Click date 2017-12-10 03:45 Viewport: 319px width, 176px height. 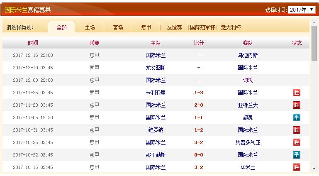33,68
